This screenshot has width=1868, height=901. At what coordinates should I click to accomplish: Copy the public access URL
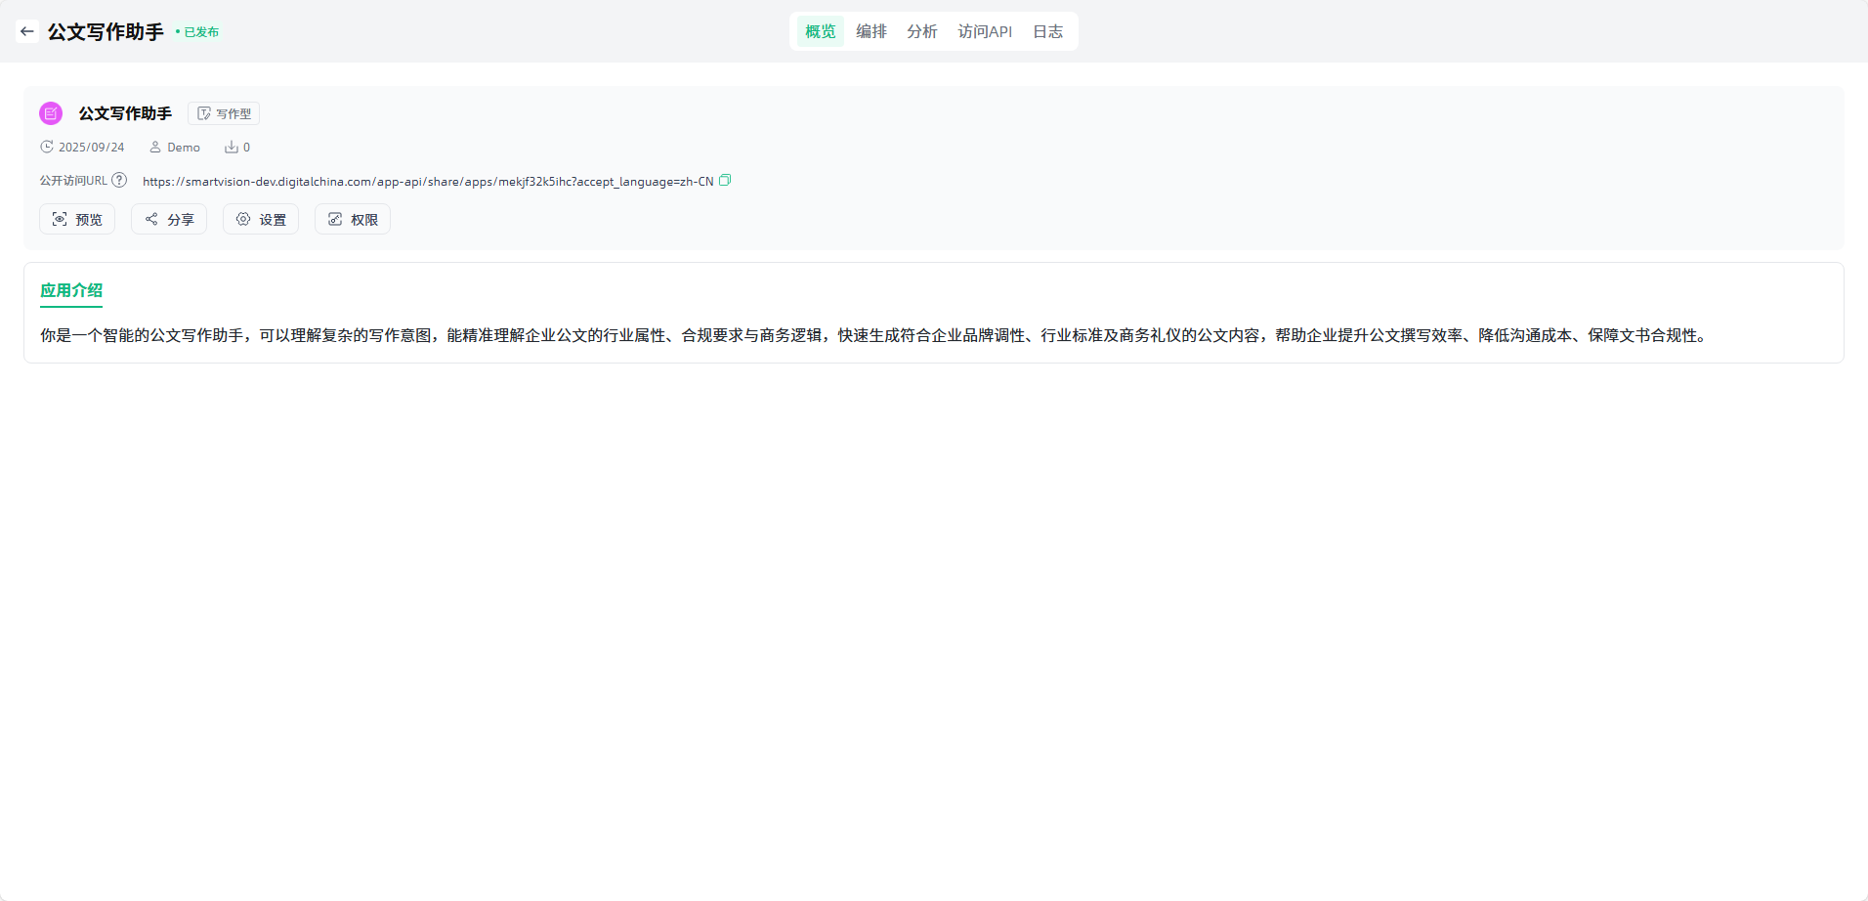[725, 181]
